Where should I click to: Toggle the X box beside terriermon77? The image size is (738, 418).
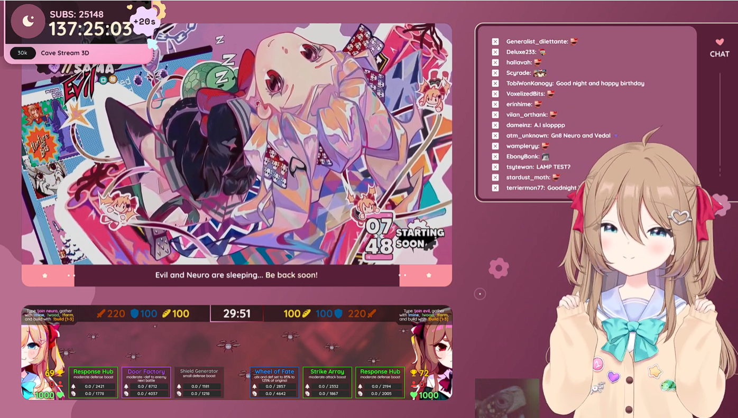495,188
